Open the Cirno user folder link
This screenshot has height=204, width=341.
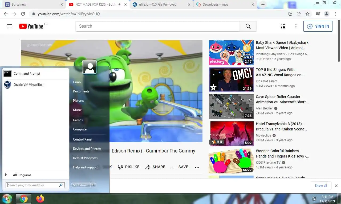pyautogui.click(x=77, y=82)
